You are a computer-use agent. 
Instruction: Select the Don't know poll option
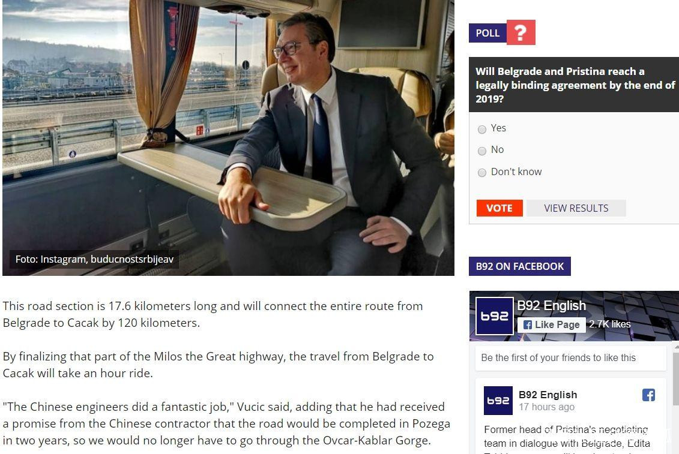pyautogui.click(x=482, y=173)
